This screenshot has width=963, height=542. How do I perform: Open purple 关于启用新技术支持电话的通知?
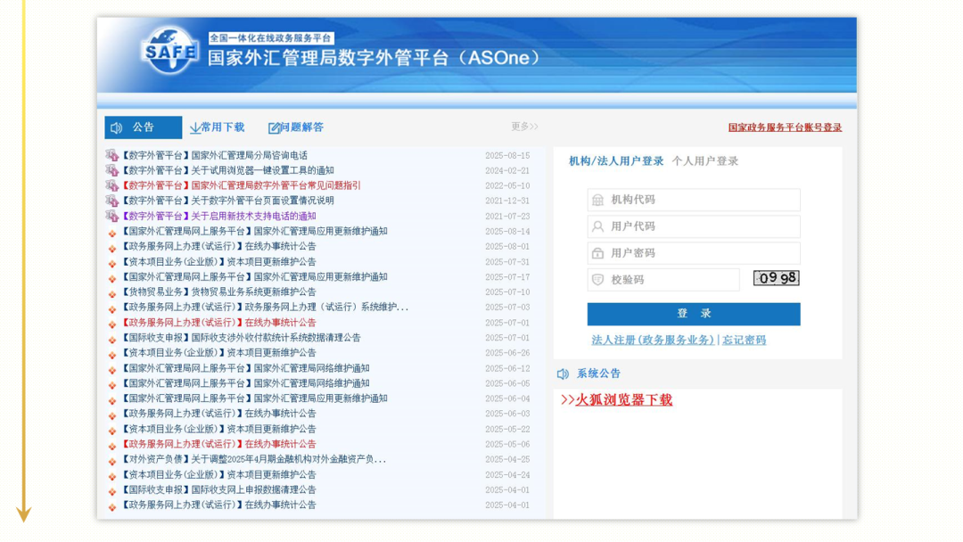pyautogui.click(x=219, y=216)
